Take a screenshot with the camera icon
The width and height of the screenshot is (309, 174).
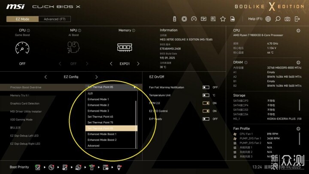(x=287, y=19)
